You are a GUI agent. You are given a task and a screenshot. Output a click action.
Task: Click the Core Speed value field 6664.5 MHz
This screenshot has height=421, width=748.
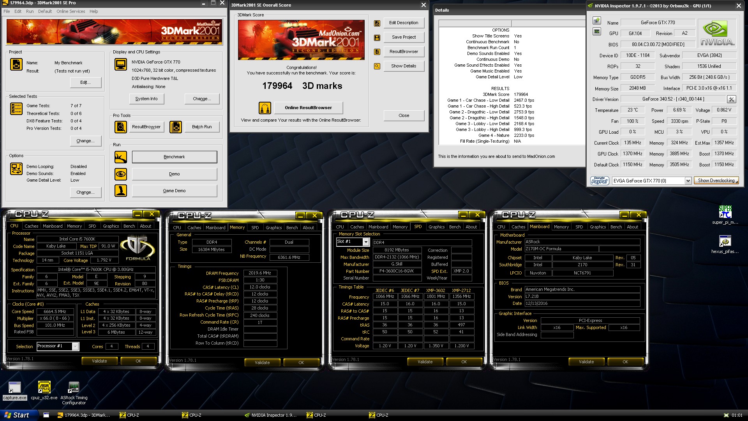point(55,312)
